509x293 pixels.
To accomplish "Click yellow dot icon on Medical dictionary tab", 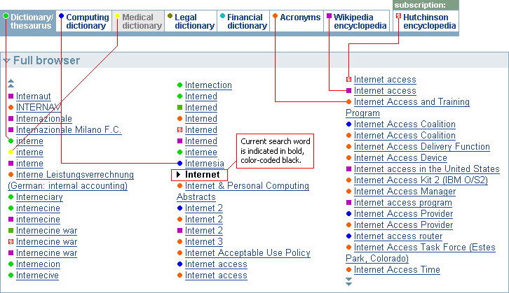I will (x=118, y=15).
